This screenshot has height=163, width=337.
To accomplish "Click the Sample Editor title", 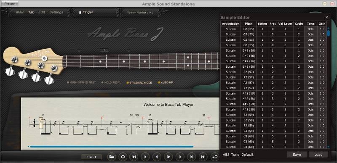I will (x=235, y=17).
